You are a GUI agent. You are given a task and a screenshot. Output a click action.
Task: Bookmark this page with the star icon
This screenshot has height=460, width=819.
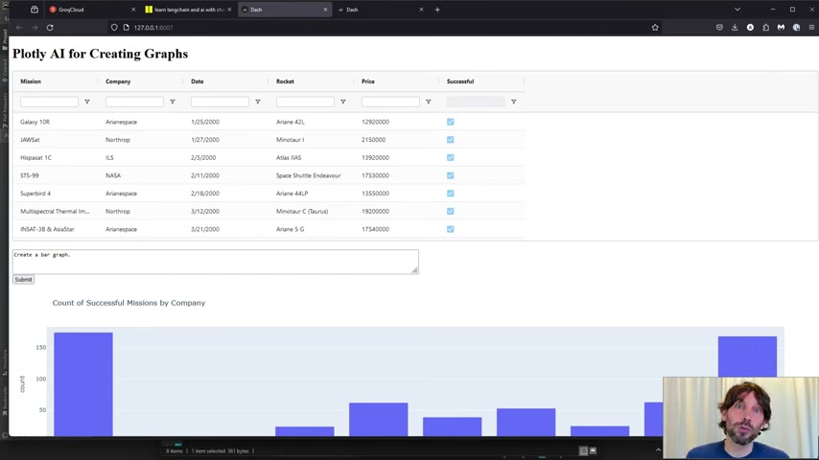click(x=655, y=28)
